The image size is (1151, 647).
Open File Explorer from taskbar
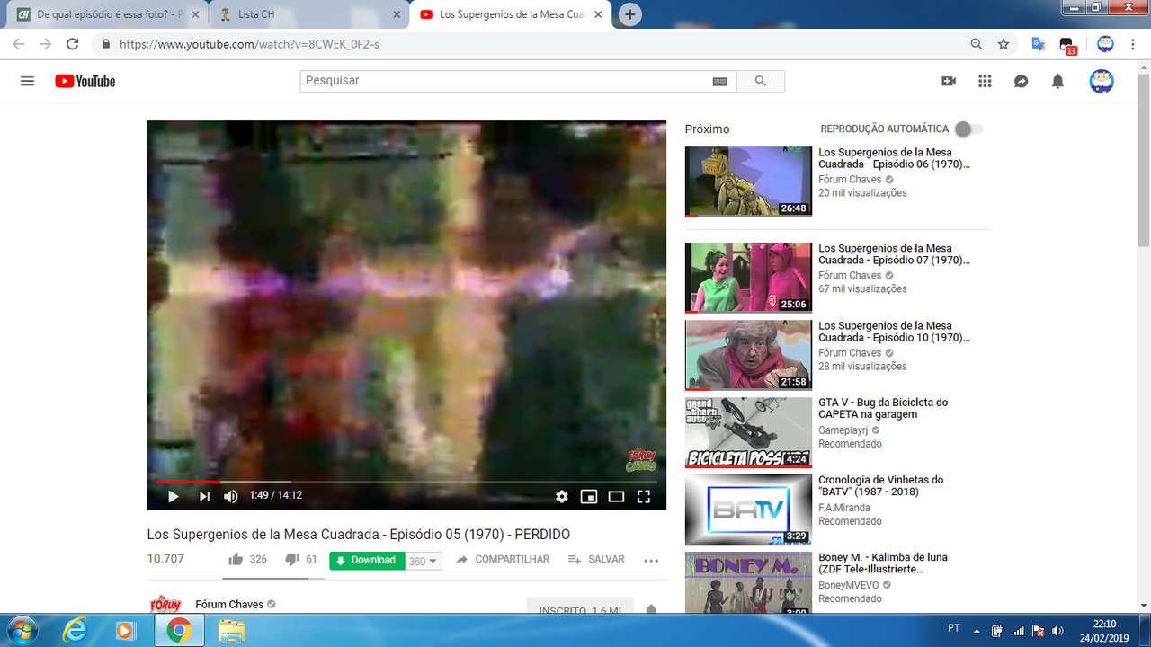tap(231, 631)
